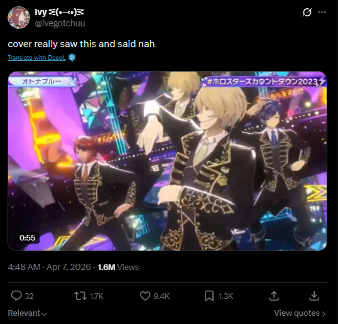Click the 0:55 video duration badge
The image size is (338, 324).
pos(28,238)
